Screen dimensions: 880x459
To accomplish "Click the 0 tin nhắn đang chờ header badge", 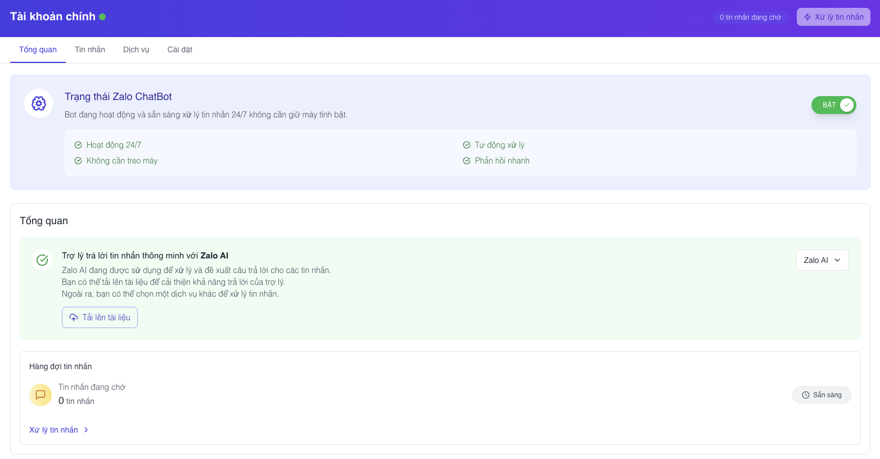I will (750, 17).
